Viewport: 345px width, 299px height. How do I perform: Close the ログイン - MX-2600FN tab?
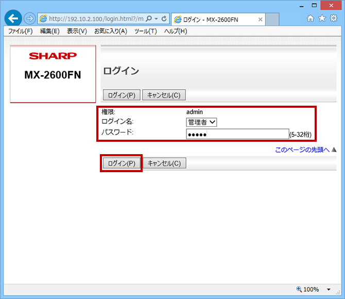(x=260, y=19)
